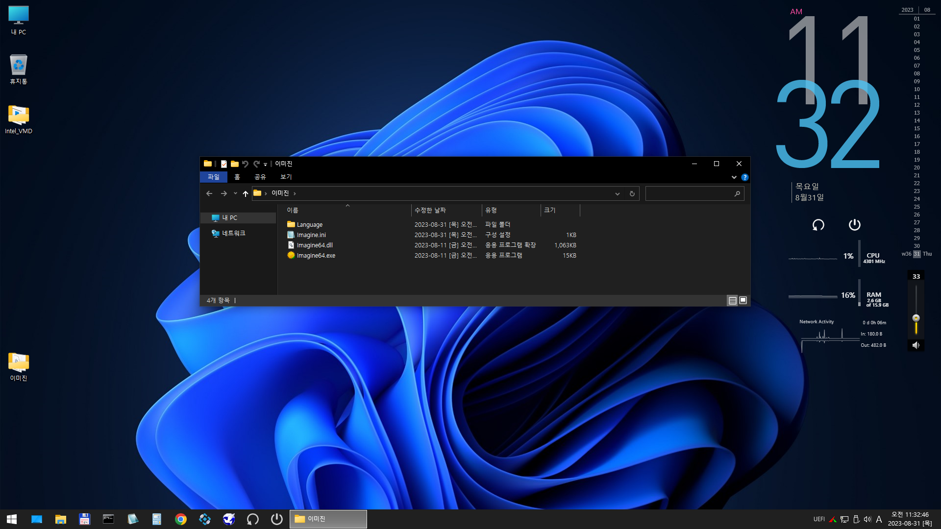
Task: Select Intel_VMD desktop folder
Action: (19, 120)
